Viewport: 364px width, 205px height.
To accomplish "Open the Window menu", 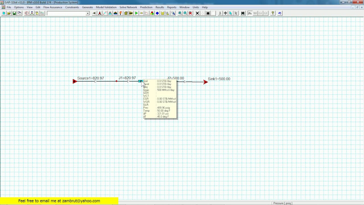I will tap(184, 7).
